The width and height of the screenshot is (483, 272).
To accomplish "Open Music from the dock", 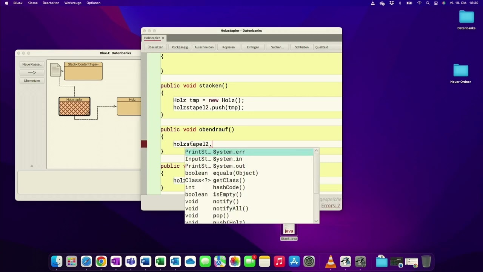I will tap(279, 261).
